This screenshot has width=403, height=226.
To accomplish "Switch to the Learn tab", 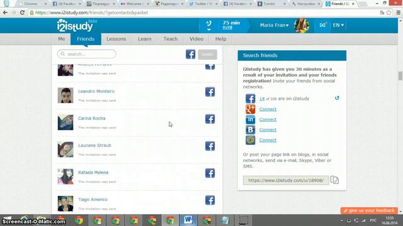I will tap(144, 39).
